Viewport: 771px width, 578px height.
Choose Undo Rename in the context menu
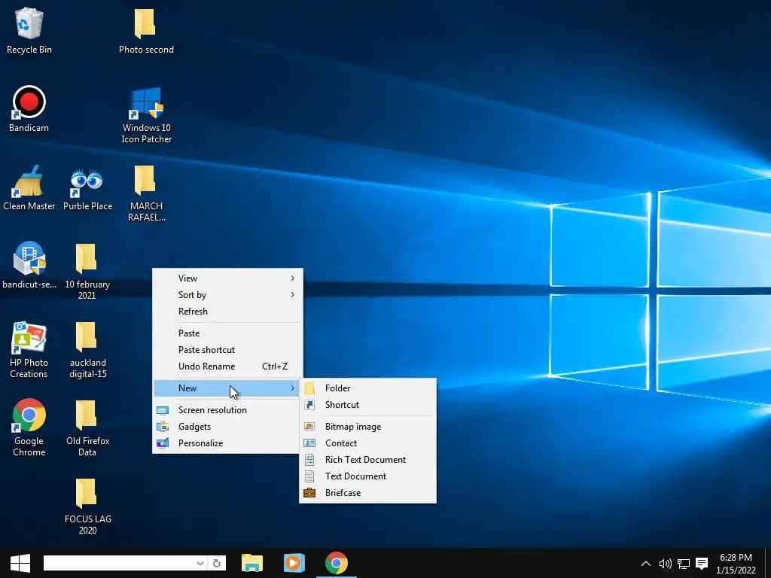click(227, 367)
